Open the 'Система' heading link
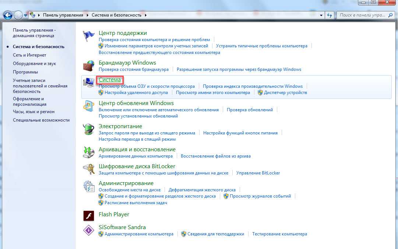 pyautogui.click(x=110, y=80)
